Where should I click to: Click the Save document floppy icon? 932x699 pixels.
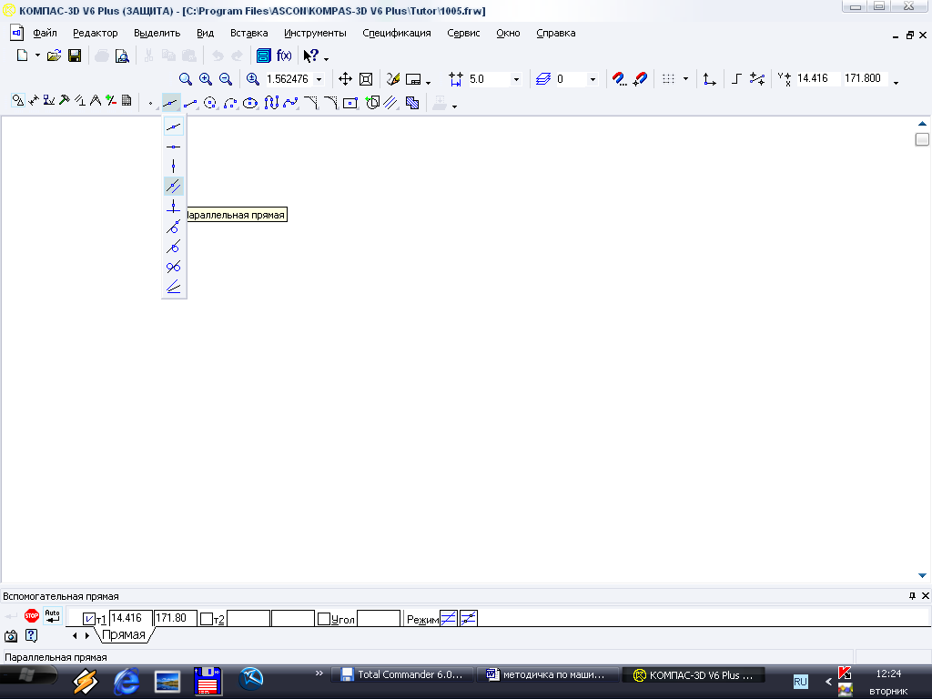[x=75, y=56]
